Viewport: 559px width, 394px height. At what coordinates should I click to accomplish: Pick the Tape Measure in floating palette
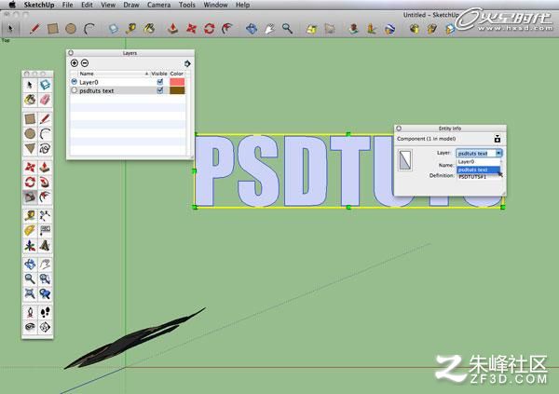pyautogui.click(x=30, y=215)
